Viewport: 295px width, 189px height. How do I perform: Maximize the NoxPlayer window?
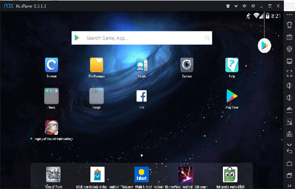(x=270, y=6)
